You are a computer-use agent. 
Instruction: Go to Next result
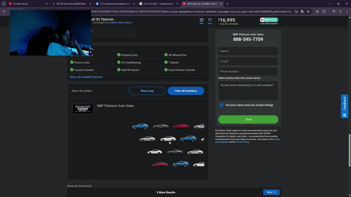[271, 192]
